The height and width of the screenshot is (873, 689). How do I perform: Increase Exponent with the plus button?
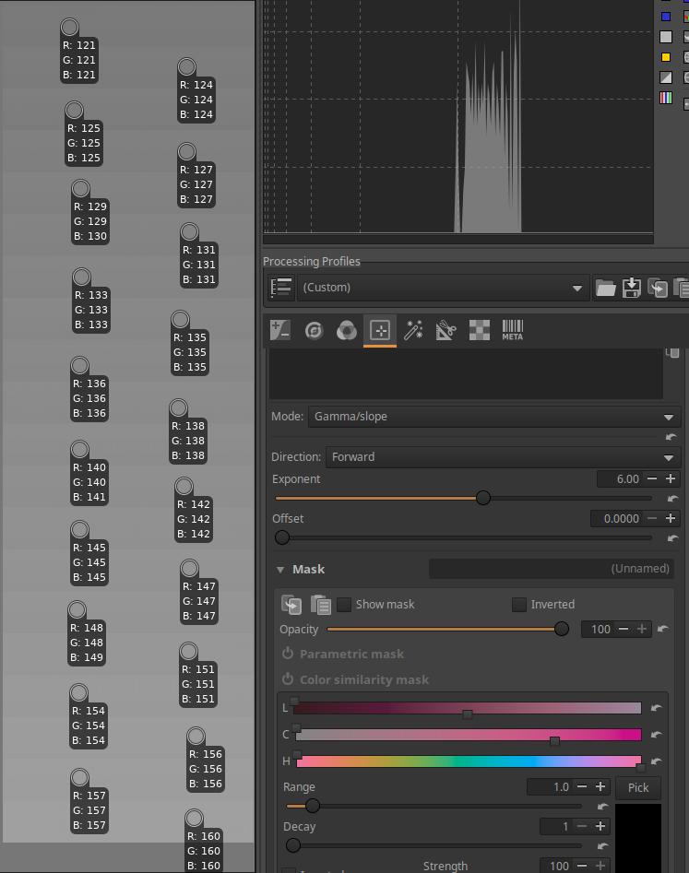(671, 478)
